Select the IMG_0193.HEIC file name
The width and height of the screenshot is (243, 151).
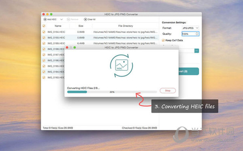coord(56,38)
